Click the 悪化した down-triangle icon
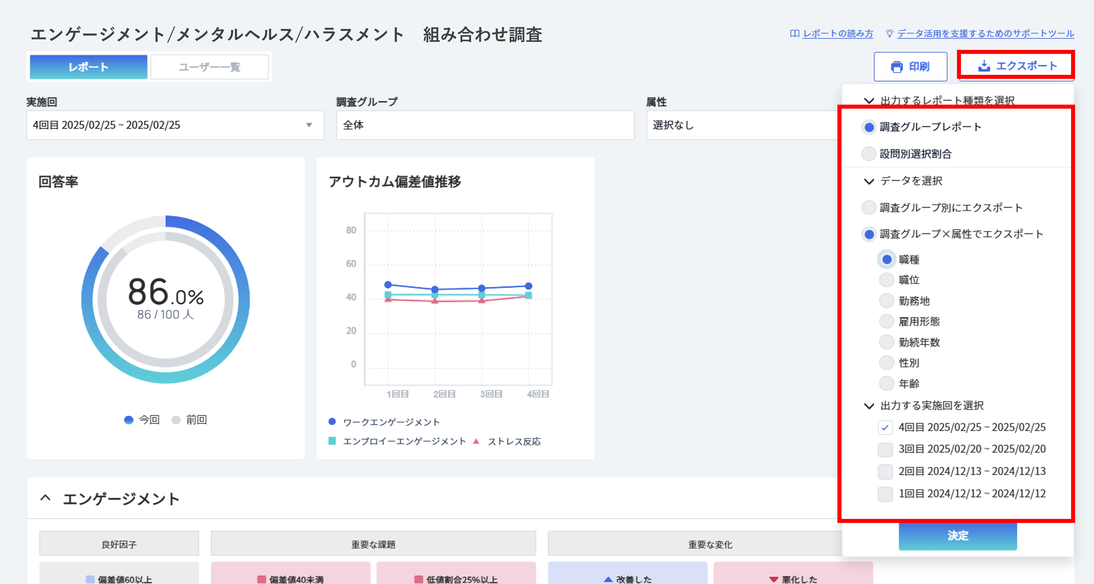The height and width of the screenshot is (584, 1094). pyautogui.click(x=773, y=579)
